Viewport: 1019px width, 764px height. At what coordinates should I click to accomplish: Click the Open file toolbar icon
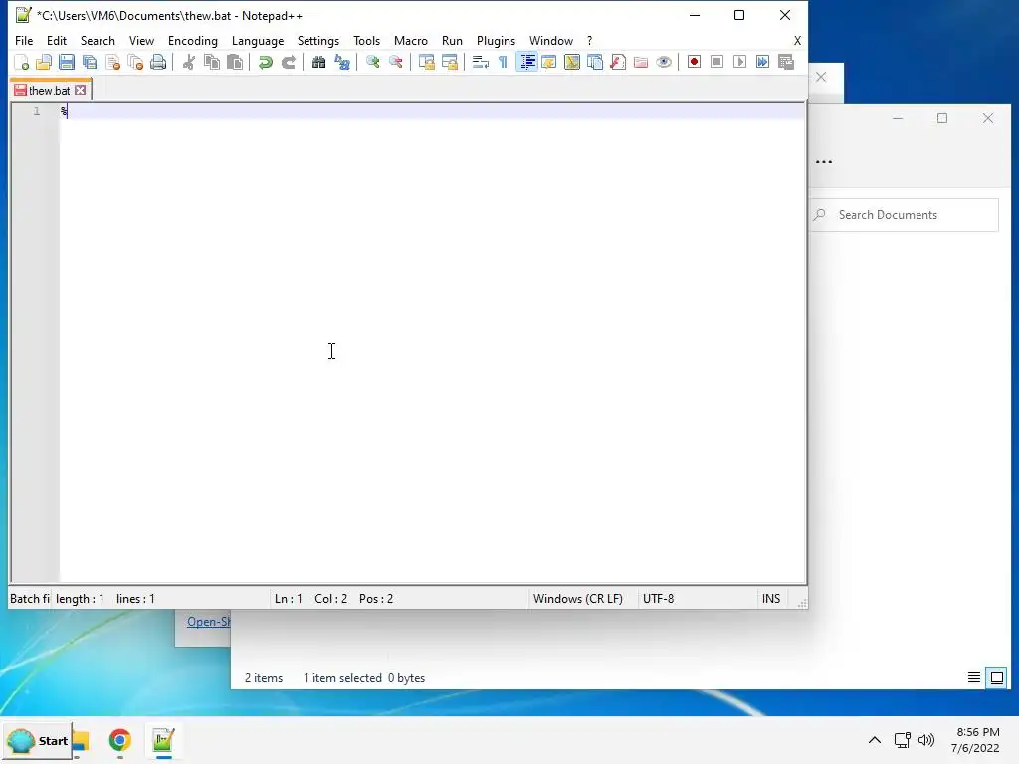click(x=44, y=62)
